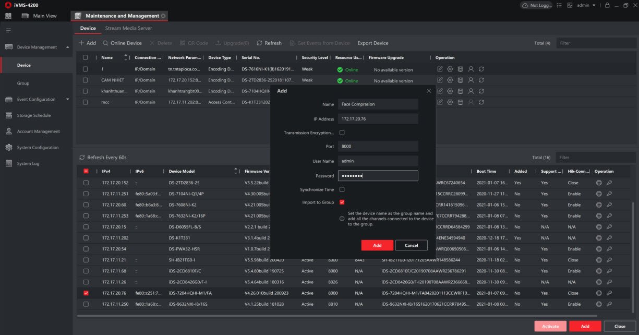Click the IP Address input field
Image resolution: width=639 pixels, height=335 pixels.
pos(378,119)
